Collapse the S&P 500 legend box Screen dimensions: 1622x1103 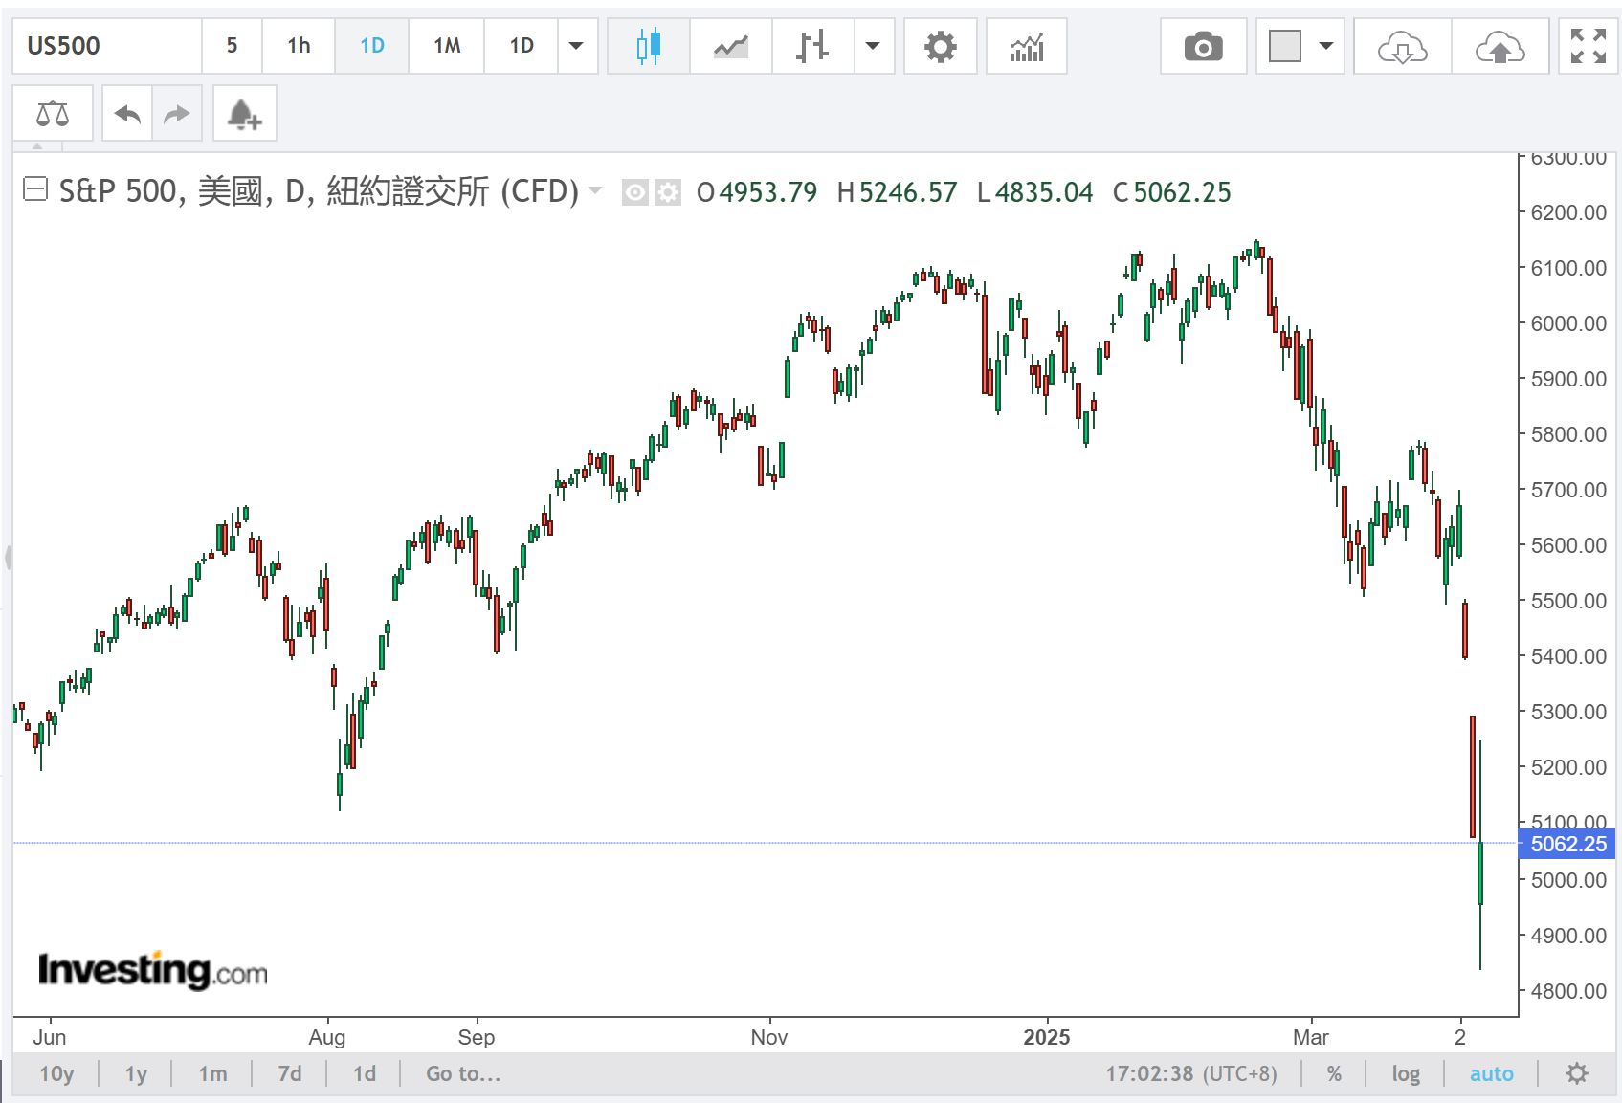(35, 189)
